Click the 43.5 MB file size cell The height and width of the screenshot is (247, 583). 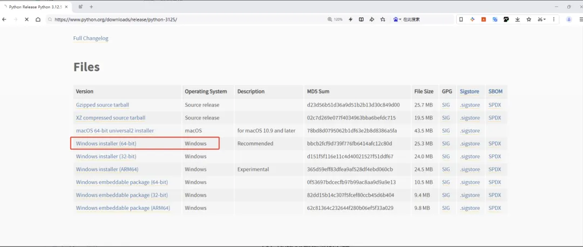pos(424,131)
